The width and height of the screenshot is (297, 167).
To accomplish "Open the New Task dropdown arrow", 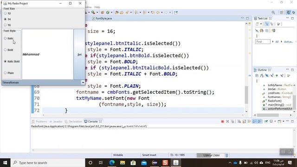I will click(261, 24).
